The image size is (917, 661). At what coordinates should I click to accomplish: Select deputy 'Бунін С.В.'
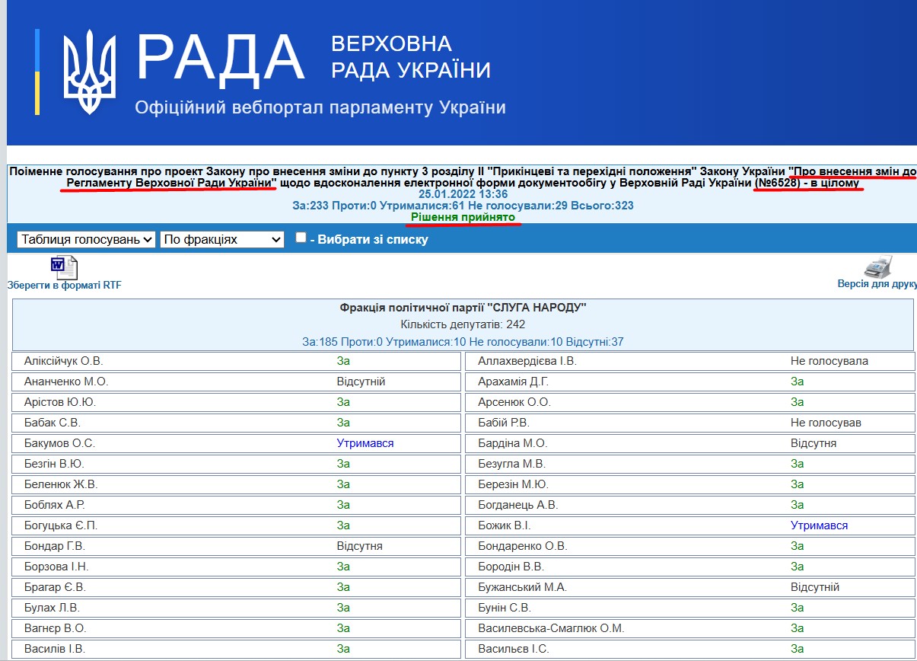tap(505, 608)
